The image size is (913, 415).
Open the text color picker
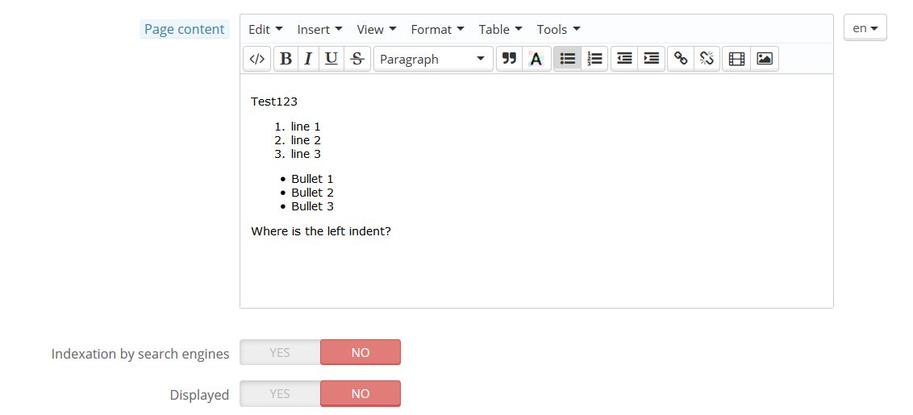pos(536,59)
